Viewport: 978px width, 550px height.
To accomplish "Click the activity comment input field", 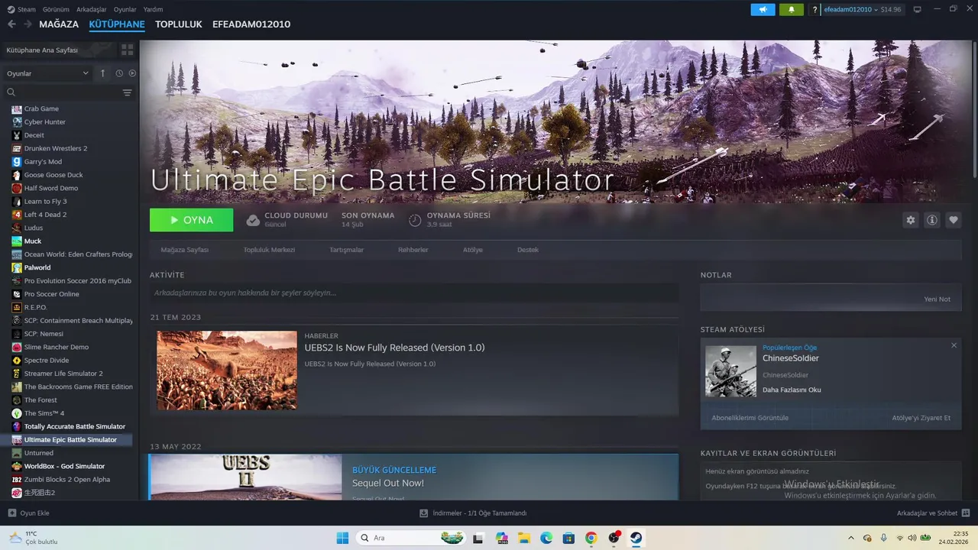I will coord(414,293).
